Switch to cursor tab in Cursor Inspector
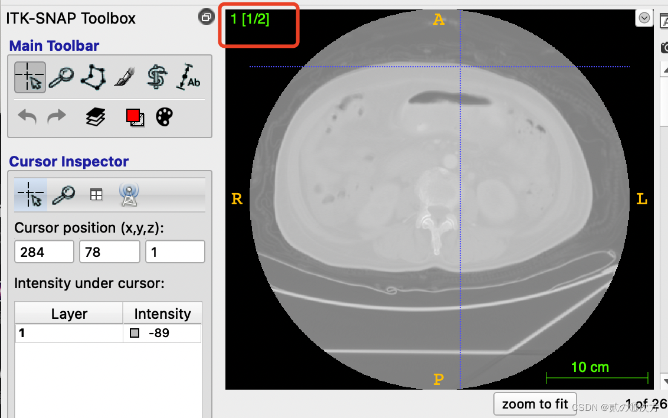Image resolution: width=668 pixels, height=418 pixels. [31, 195]
